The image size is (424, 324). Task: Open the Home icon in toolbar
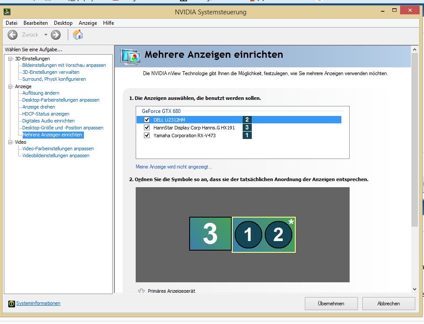coord(77,35)
